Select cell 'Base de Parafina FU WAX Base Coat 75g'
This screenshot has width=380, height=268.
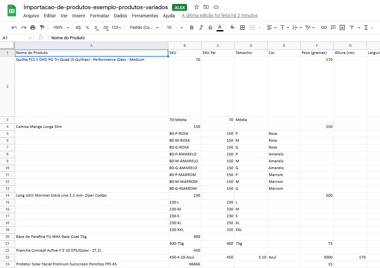click(x=91, y=237)
